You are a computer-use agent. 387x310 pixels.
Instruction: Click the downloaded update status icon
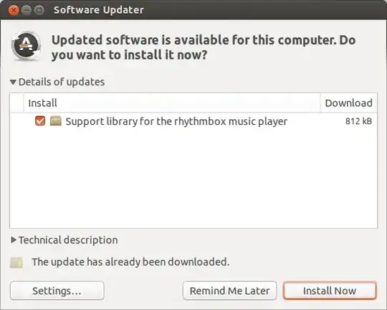[x=16, y=263]
